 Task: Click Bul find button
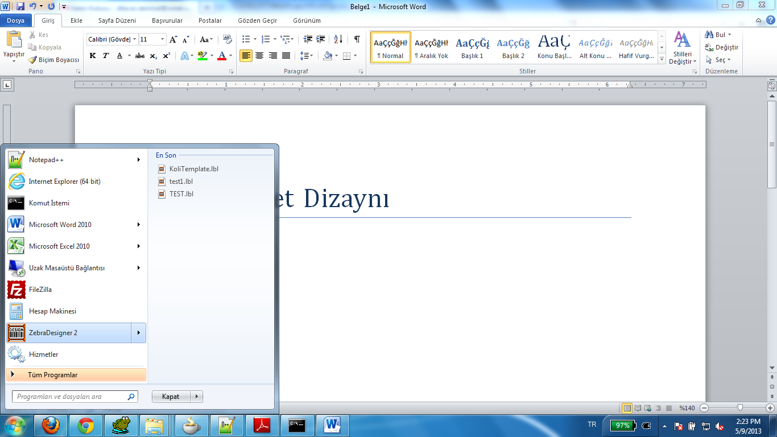(x=718, y=35)
